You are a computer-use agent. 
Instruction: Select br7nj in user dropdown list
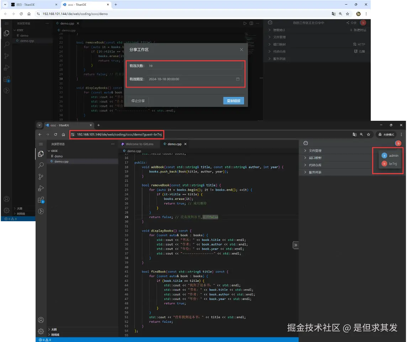click(390, 164)
